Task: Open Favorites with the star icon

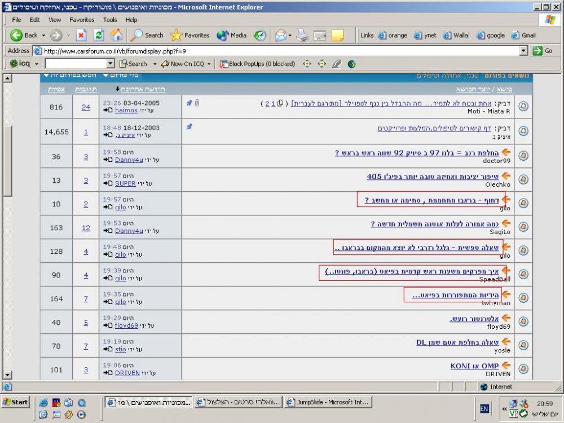Action: pyautogui.click(x=190, y=35)
